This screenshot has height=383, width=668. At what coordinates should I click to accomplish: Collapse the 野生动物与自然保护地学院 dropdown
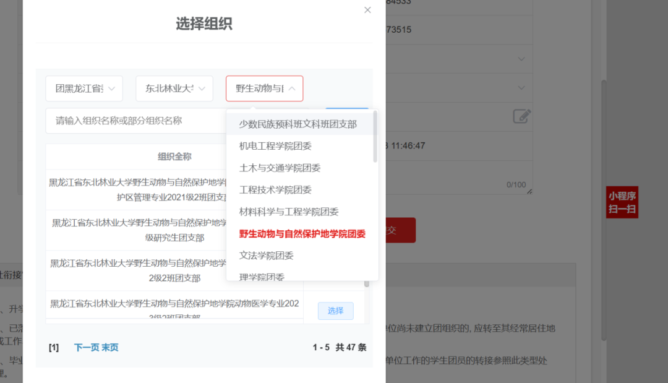click(265, 88)
